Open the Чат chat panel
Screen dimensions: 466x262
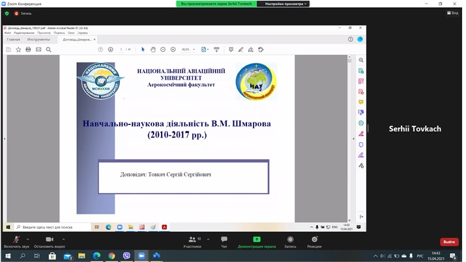(224, 241)
